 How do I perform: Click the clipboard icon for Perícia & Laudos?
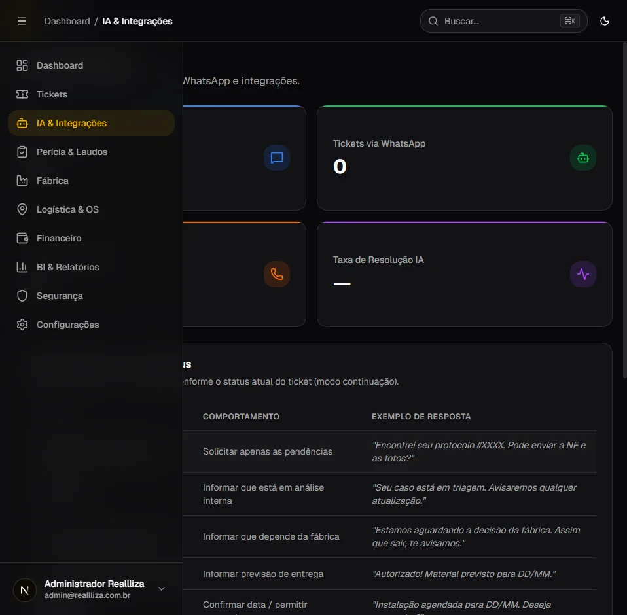click(x=22, y=152)
